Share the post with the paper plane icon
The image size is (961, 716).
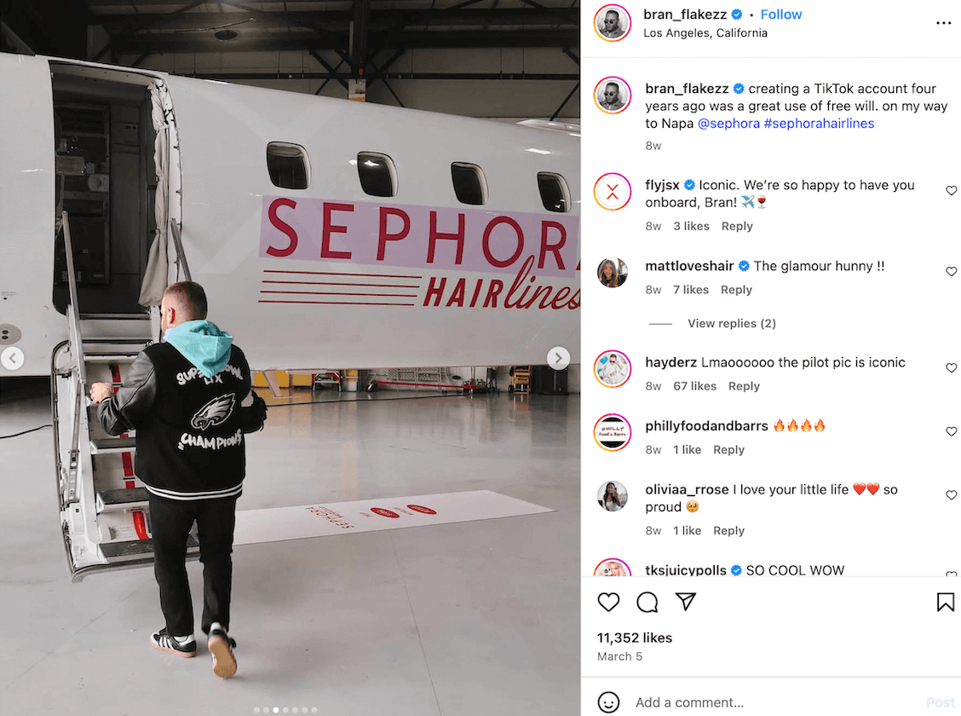coord(685,602)
